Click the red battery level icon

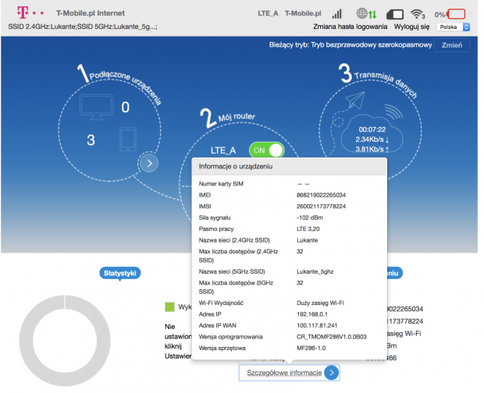(x=456, y=14)
